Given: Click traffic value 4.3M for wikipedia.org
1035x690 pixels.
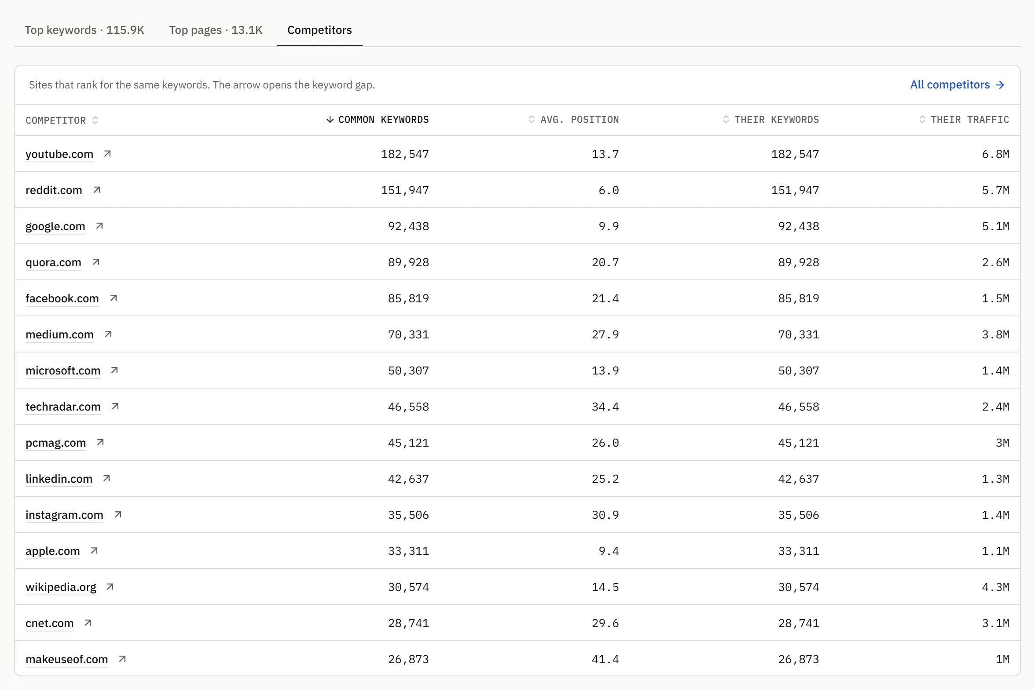Looking at the screenshot, I should 995,587.
